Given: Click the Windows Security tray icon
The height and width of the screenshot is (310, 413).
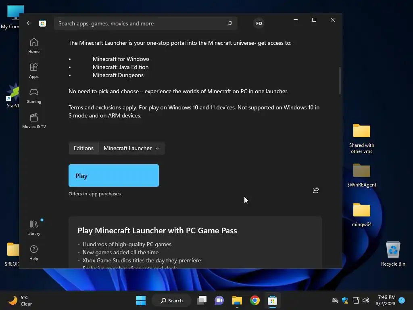Looking at the screenshot, I should coord(345,300).
